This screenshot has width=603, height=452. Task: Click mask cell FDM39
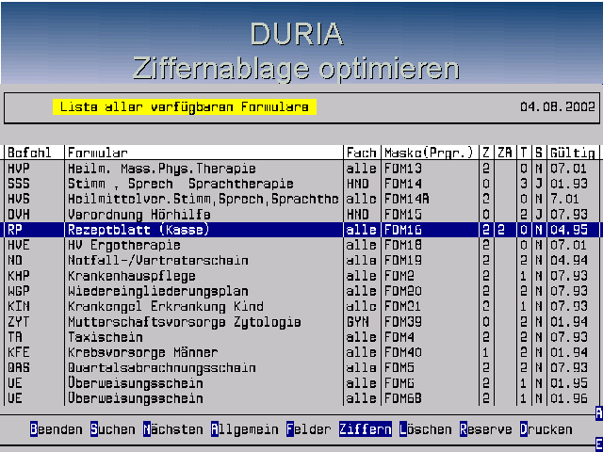(x=403, y=322)
